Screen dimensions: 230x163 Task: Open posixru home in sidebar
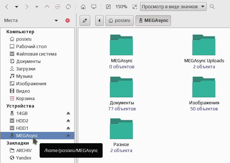click(38, 39)
